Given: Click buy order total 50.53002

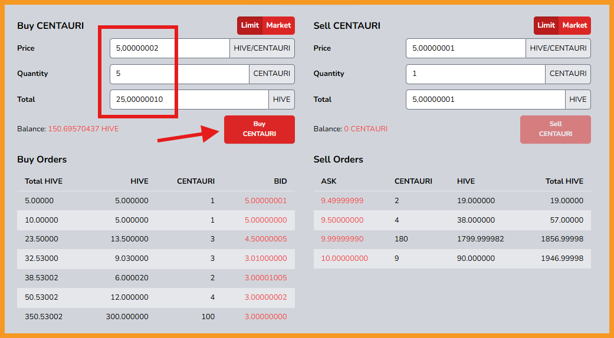Looking at the screenshot, I should pos(41,297).
